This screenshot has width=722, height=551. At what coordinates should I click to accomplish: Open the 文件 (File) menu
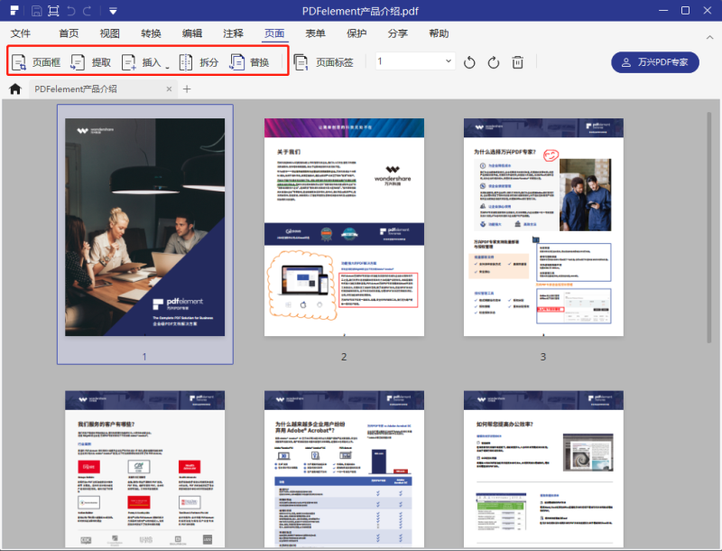pyautogui.click(x=21, y=33)
